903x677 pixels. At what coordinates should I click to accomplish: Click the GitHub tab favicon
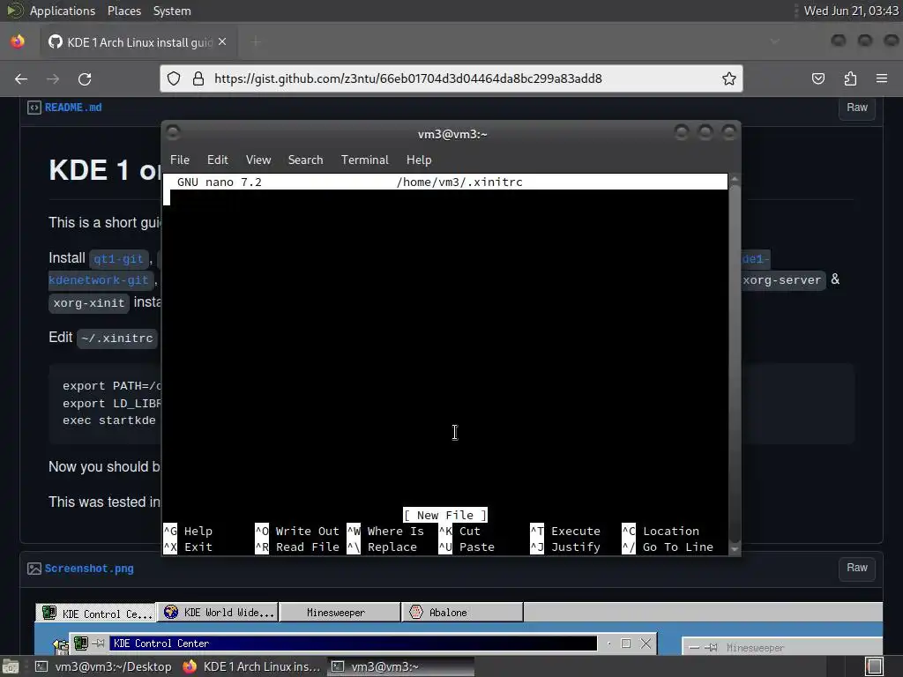coord(56,41)
